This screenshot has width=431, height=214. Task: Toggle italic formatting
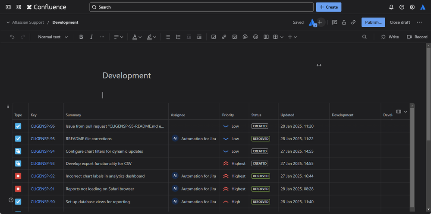click(x=91, y=37)
